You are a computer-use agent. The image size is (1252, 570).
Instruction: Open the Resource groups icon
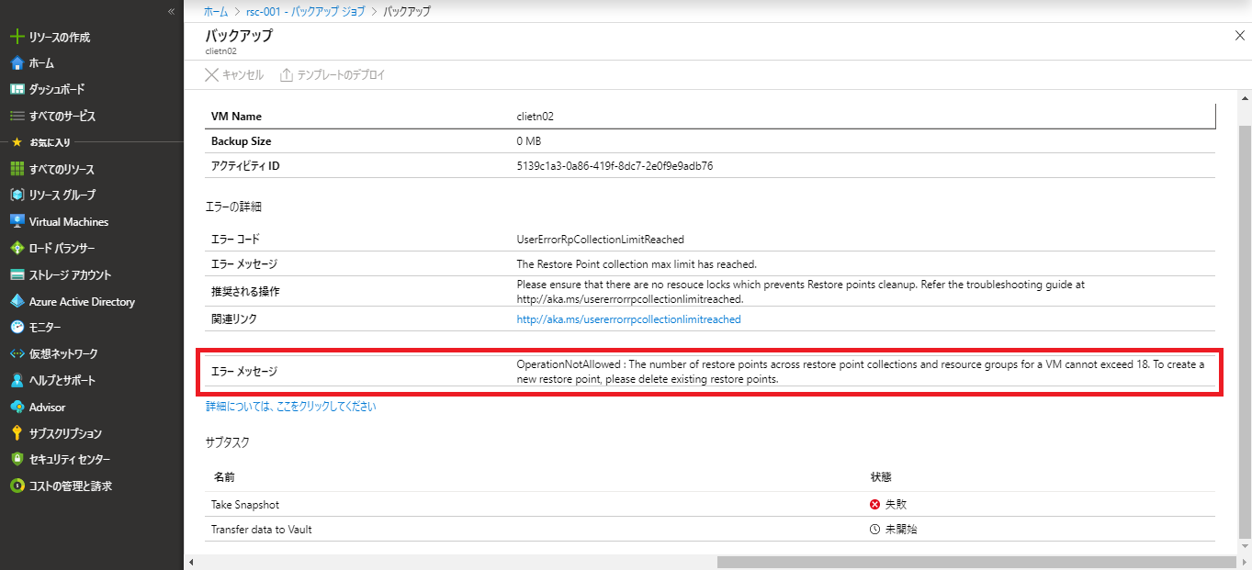[17, 196]
